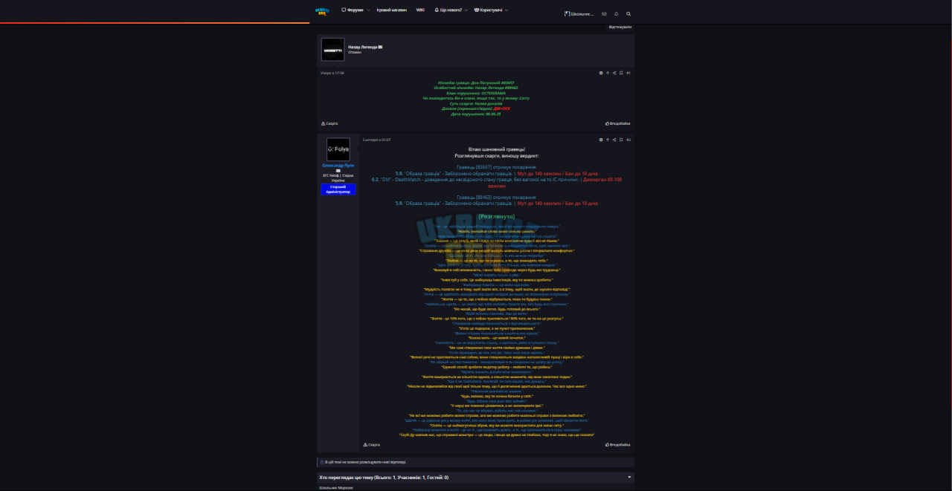Viewport: 952px width, 491px height.
Task: Like the second post with Вподобайка
Action: (618, 445)
